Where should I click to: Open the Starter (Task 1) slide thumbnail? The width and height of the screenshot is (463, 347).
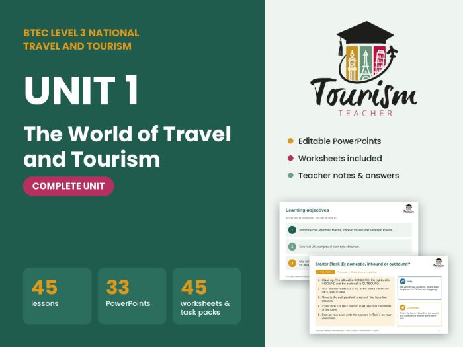tap(378, 295)
